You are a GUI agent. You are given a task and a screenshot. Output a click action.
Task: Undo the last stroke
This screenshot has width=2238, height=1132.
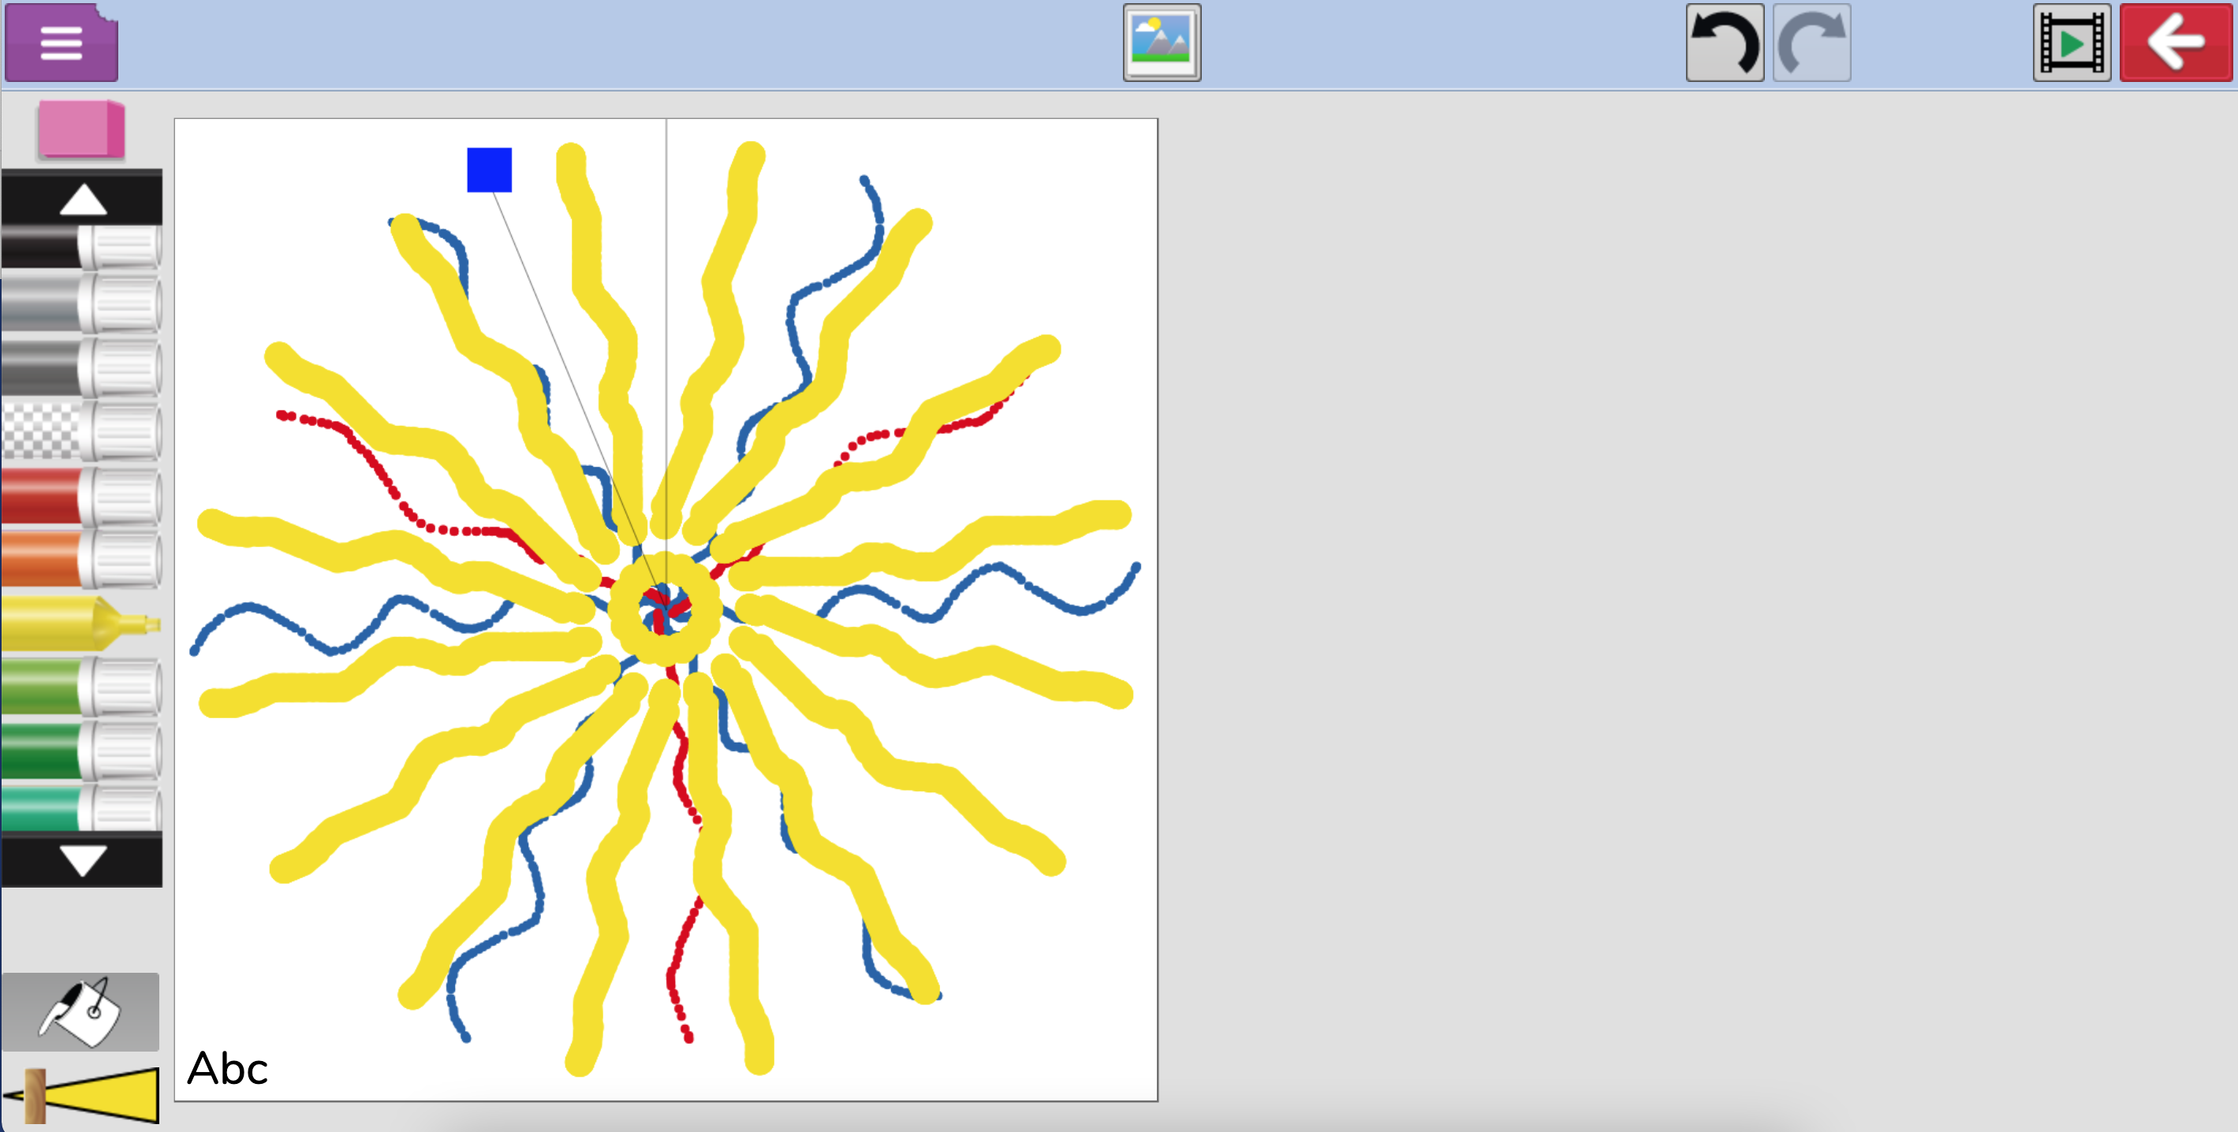pos(1725,43)
